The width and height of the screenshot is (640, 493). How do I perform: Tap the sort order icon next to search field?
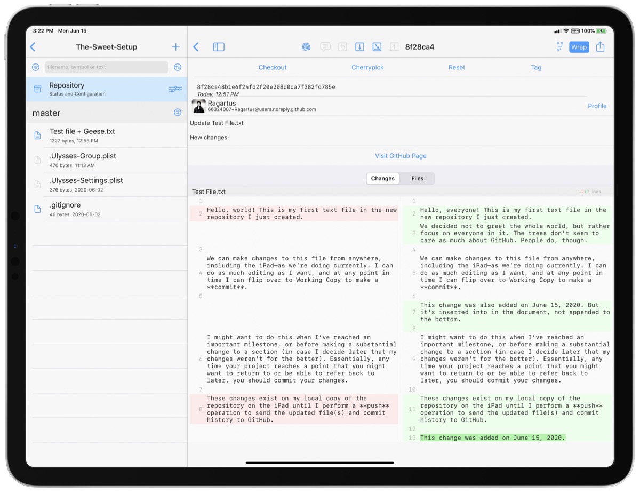178,67
